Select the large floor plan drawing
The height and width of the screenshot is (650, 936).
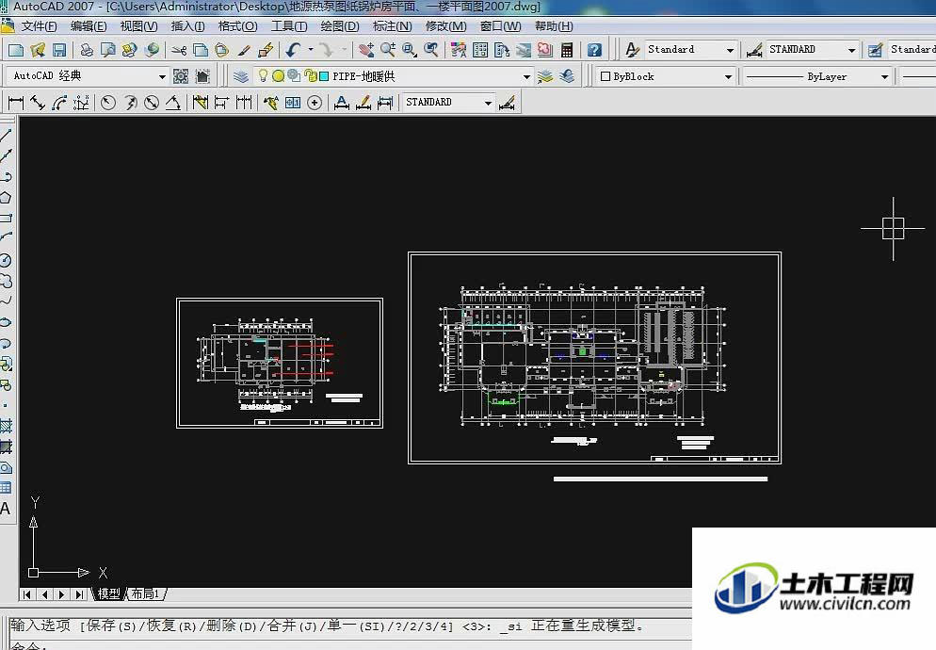point(594,358)
